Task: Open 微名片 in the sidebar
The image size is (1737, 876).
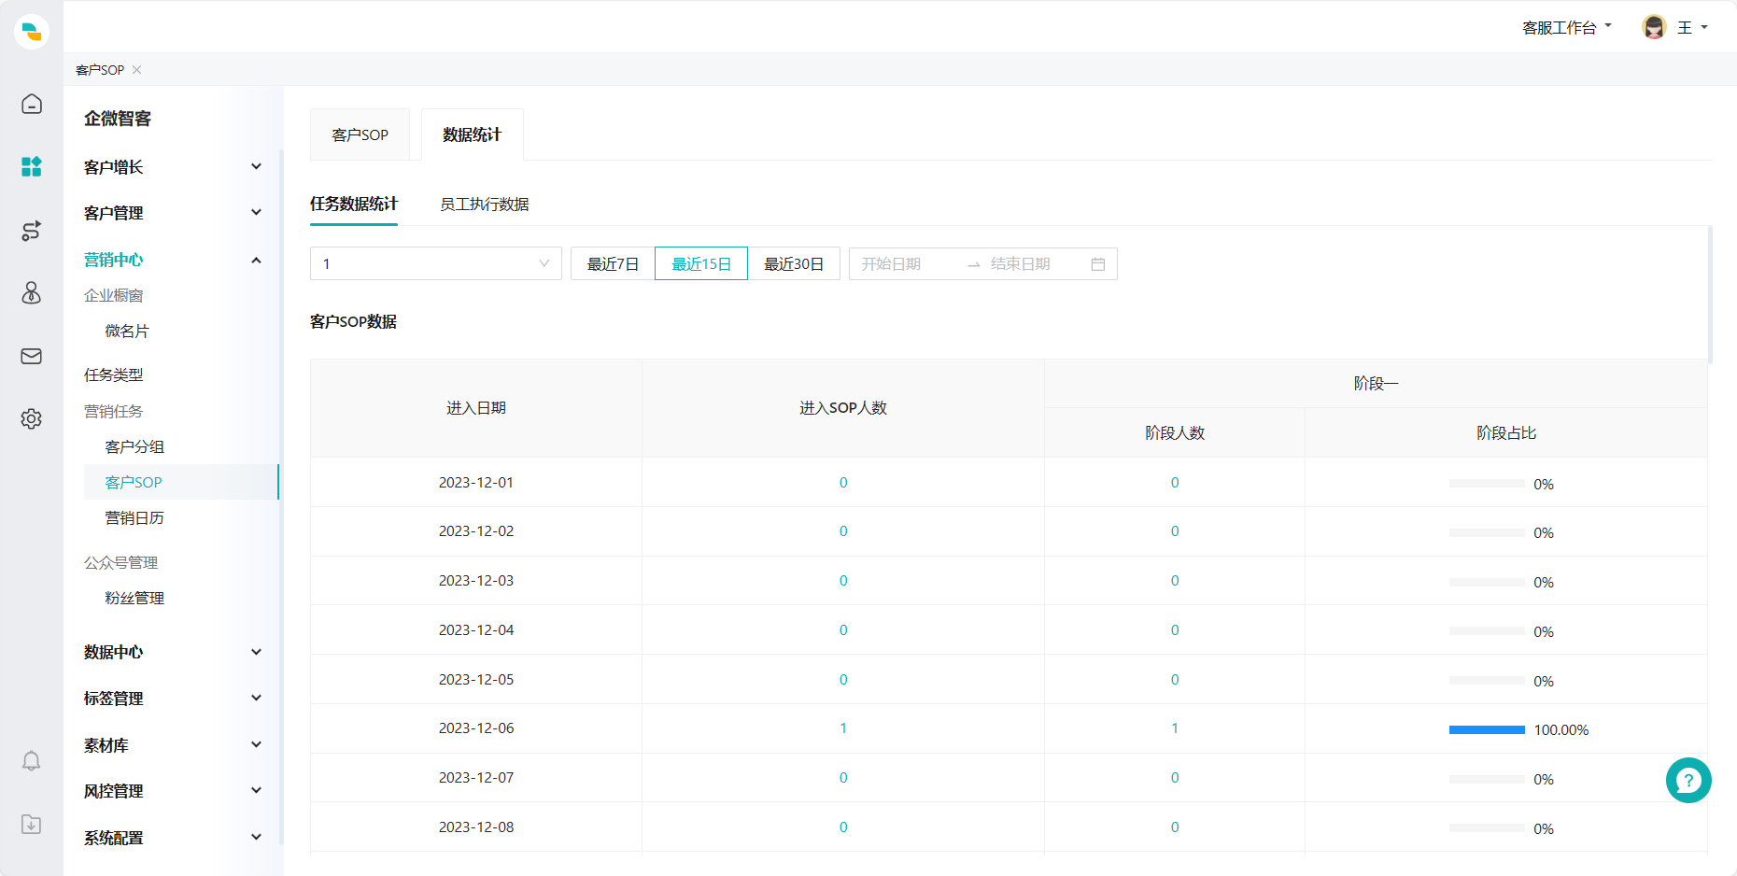Action: (x=127, y=332)
